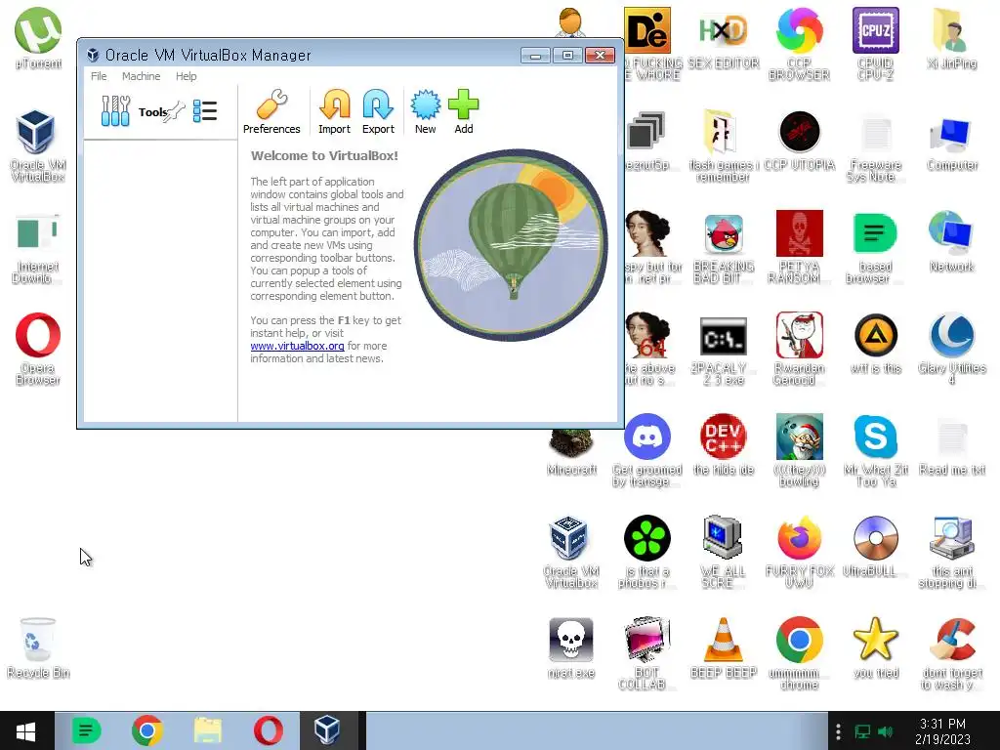The height and width of the screenshot is (750, 1000).
Task: Select the red skull PETYA icon
Action: coord(799,247)
